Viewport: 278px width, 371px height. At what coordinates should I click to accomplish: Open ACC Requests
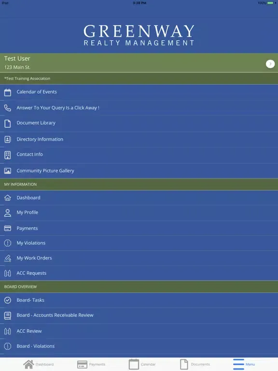tap(139, 273)
